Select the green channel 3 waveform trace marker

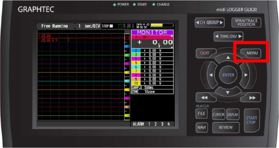tap(127, 55)
